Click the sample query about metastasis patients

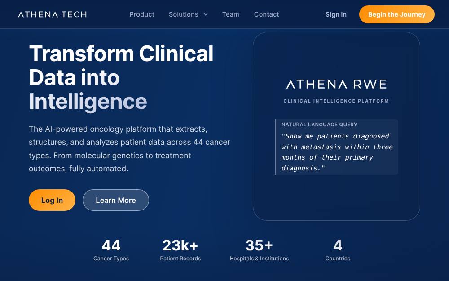(337, 152)
